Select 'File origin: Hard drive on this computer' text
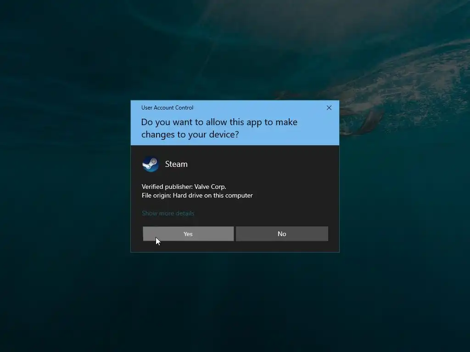 (197, 195)
